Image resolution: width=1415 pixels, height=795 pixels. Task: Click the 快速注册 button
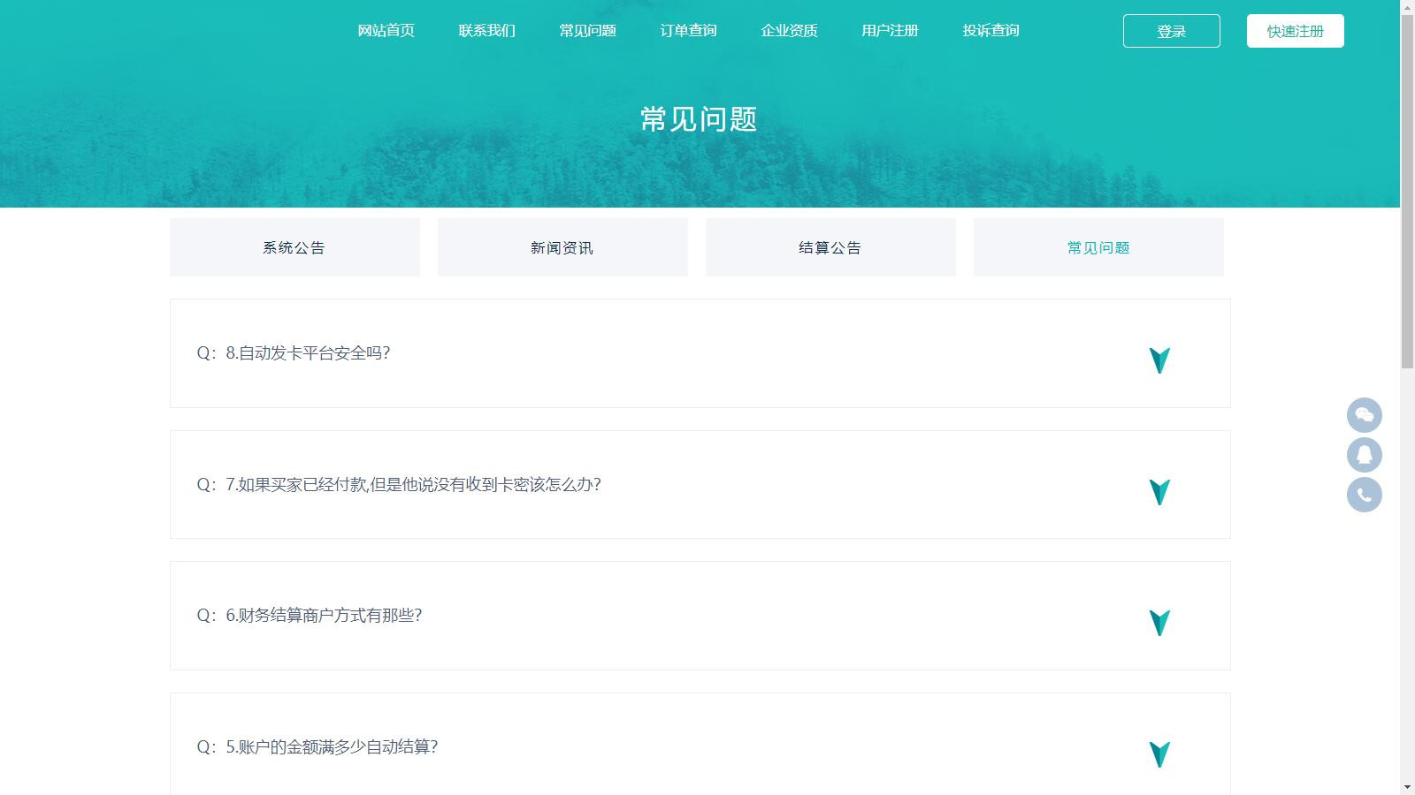pyautogui.click(x=1295, y=31)
